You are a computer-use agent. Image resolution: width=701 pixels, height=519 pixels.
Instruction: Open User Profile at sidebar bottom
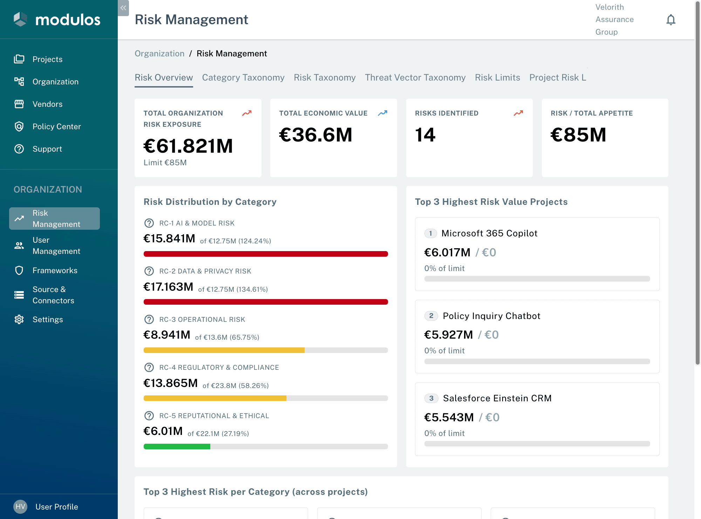point(56,507)
